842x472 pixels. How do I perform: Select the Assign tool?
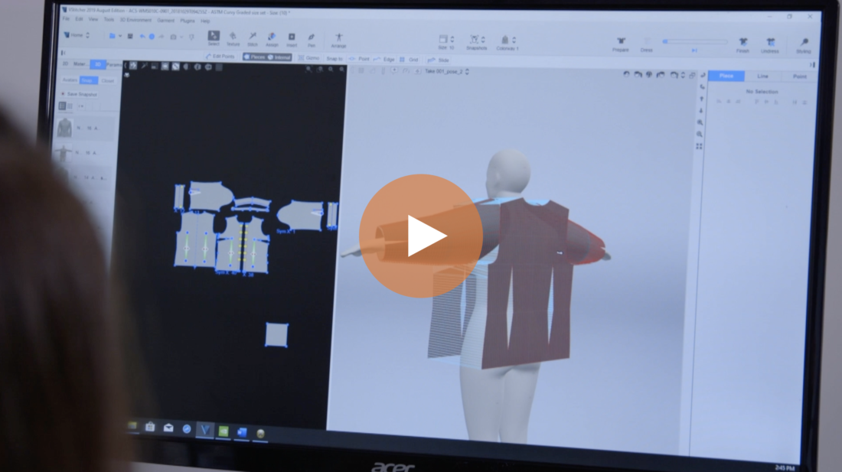click(x=272, y=38)
